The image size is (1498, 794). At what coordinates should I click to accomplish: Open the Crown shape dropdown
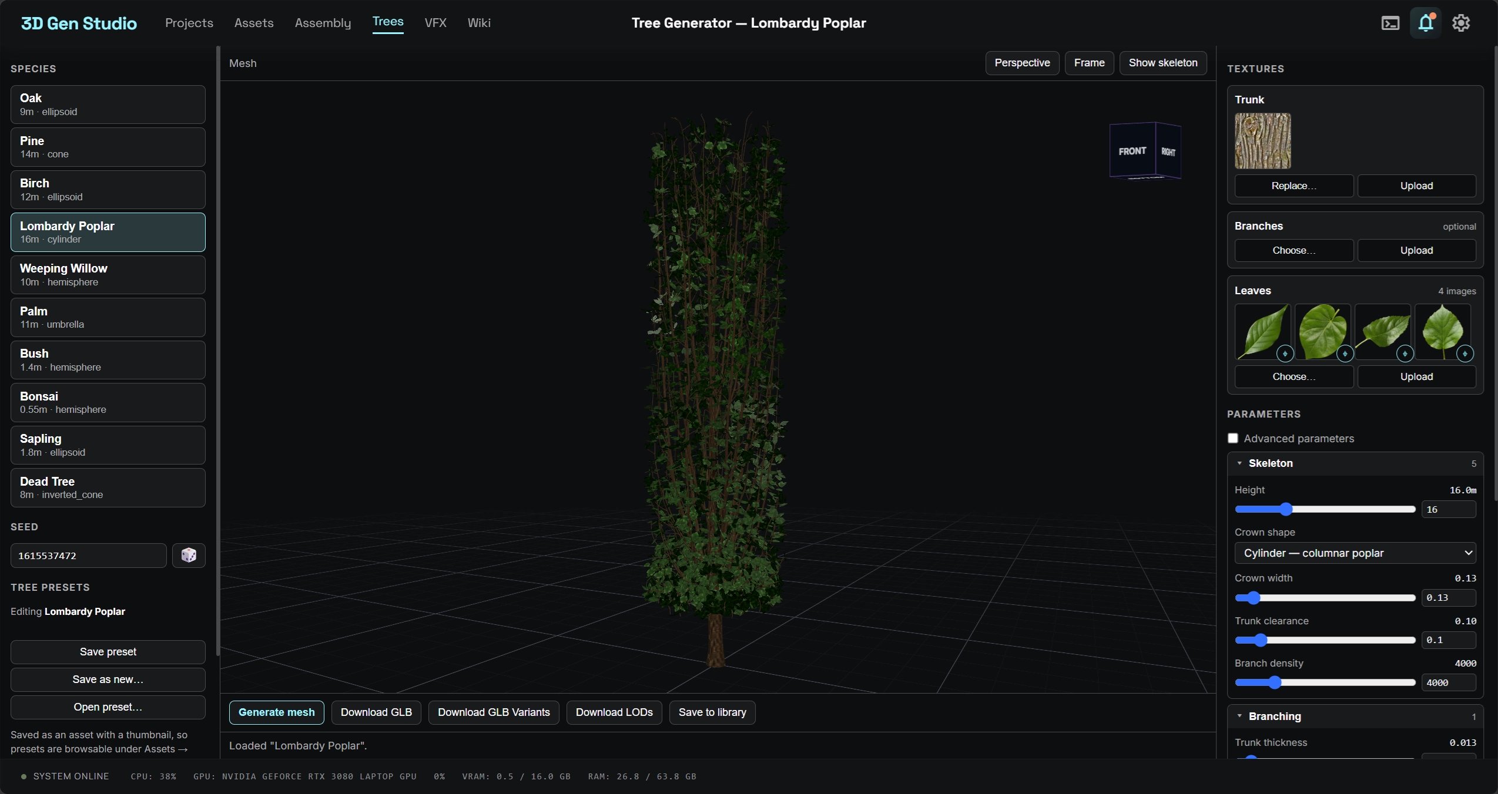(1355, 553)
